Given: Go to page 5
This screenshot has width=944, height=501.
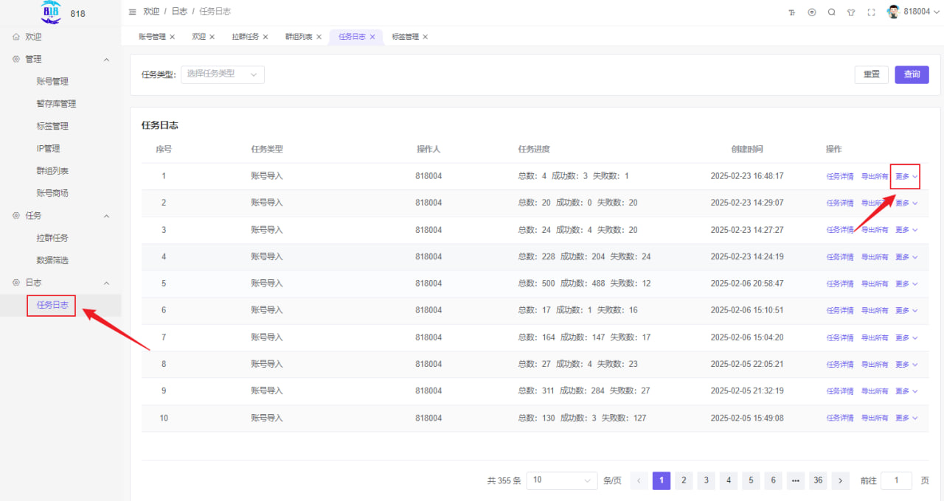Looking at the screenshot, I should (751, 480).
